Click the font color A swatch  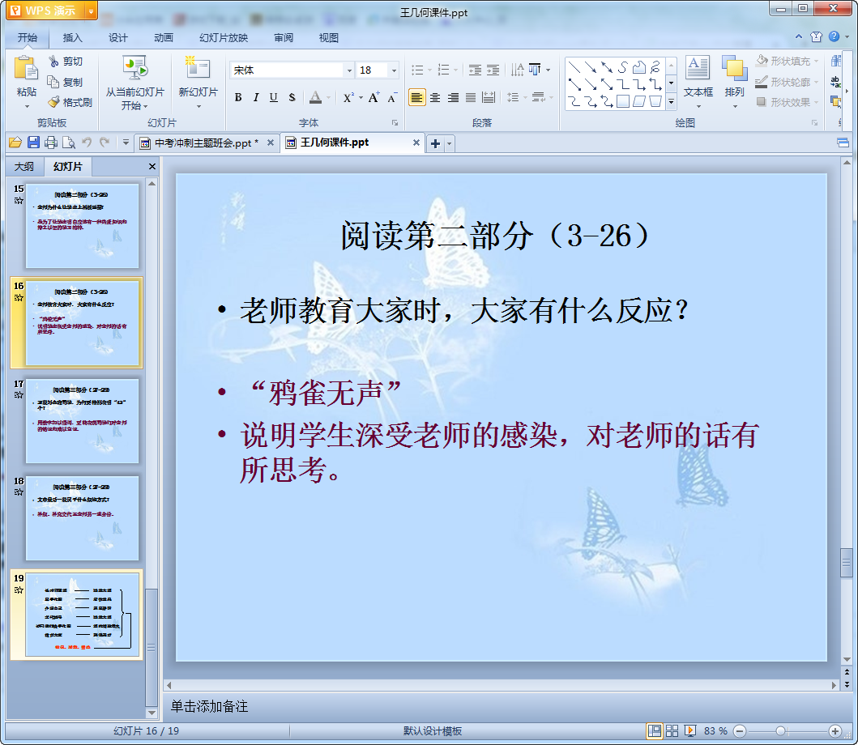tap(316, 97)
